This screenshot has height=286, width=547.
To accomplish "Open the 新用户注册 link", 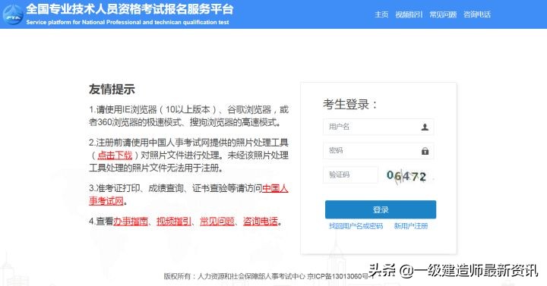I will (x=410, y=226).
